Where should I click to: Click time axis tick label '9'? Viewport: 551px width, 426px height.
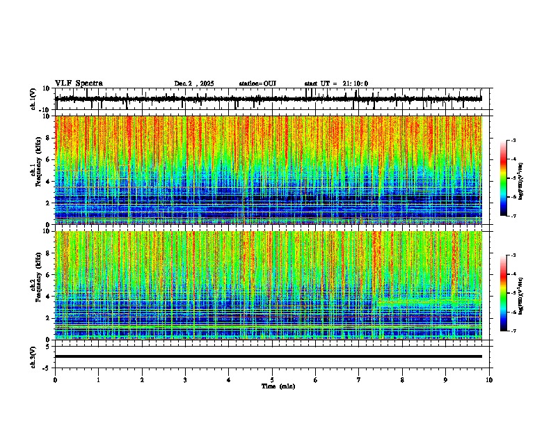(445, 380)
